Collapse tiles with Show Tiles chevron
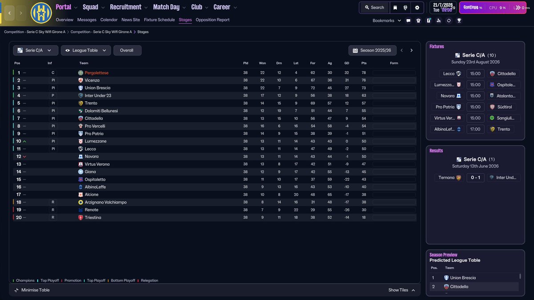 coord(413,290)
